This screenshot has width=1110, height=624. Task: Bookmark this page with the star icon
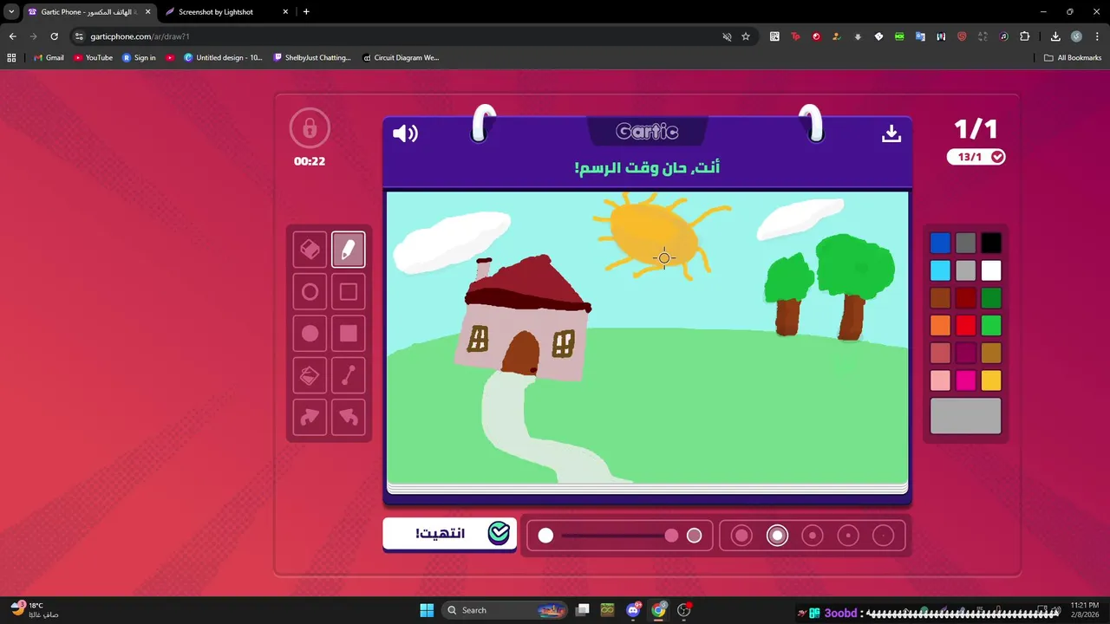746,36
